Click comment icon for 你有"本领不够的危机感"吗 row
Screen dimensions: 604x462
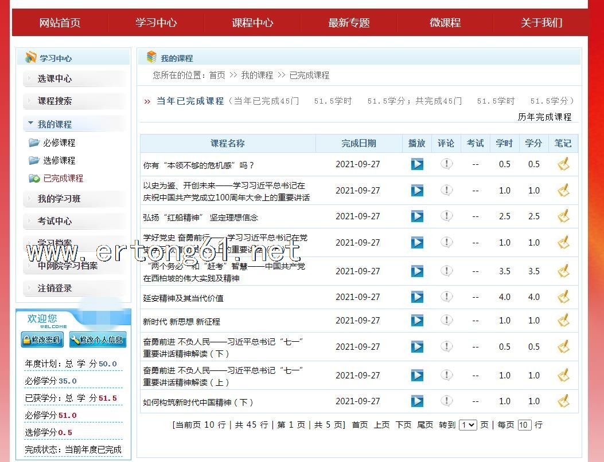click(446, 164)
